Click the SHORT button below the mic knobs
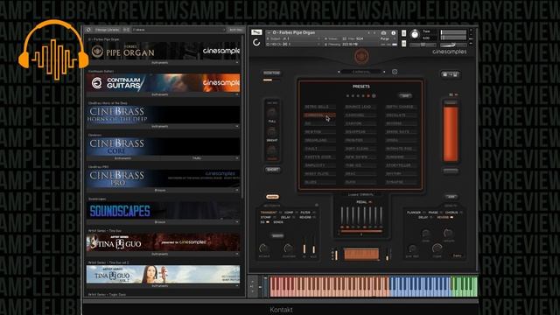 click(x=273, y=169)
